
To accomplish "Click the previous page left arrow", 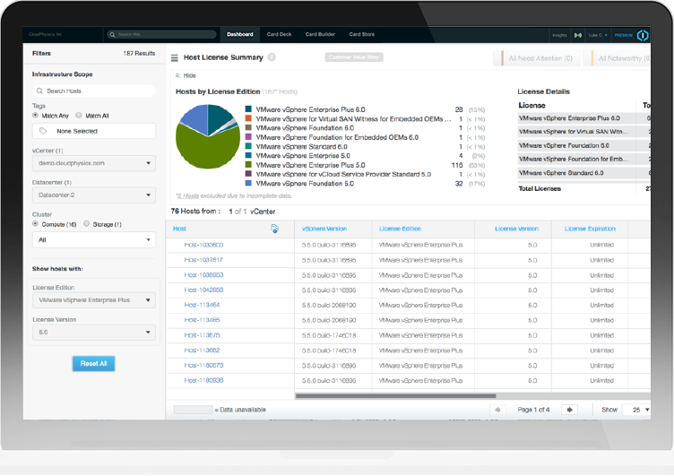I will 499,410.
